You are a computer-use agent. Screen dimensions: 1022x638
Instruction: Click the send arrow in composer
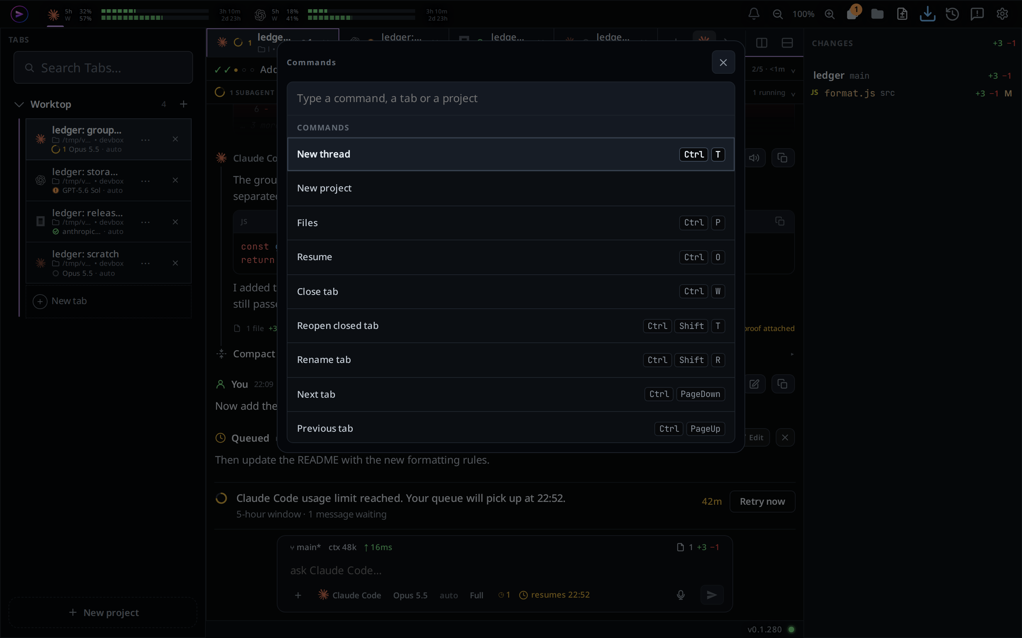tap(711, 595)
